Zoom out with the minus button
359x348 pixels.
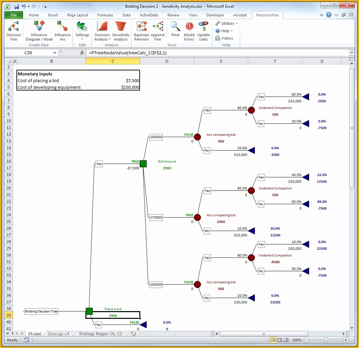(x=307, y=340)
